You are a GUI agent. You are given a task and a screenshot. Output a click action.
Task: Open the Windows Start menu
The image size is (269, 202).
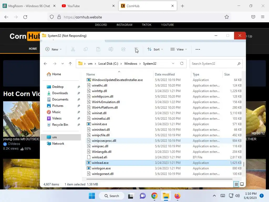[92, 196]
